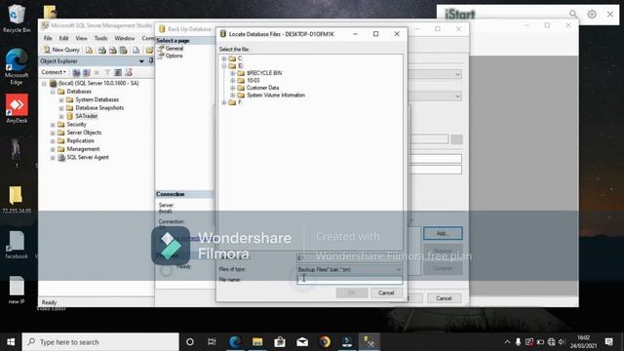Click the Edge icon in the taskbar
The image size is (624, 351).
coord(235,342)
